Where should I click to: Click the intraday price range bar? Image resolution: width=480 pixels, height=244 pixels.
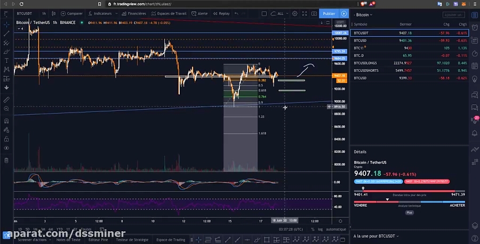pos(410,191)
